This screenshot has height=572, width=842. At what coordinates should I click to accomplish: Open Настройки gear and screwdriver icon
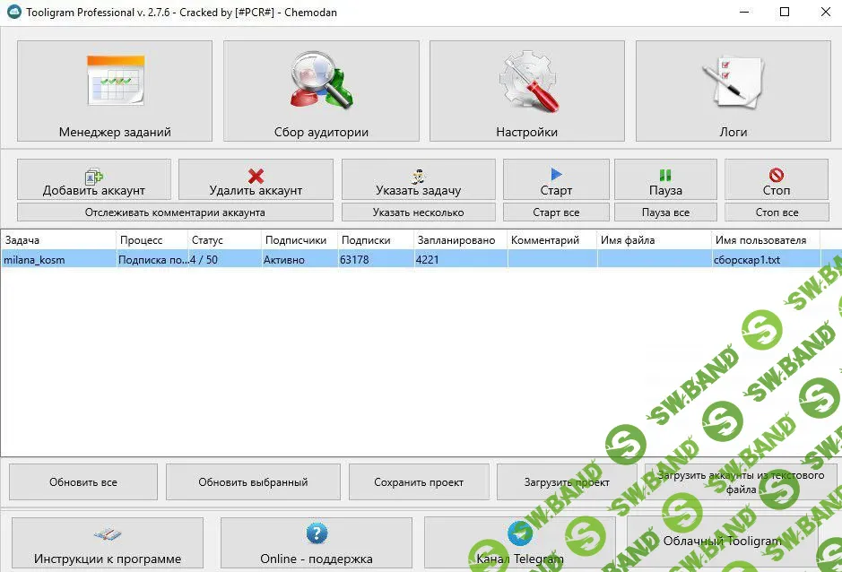click(x=527, y=82)
